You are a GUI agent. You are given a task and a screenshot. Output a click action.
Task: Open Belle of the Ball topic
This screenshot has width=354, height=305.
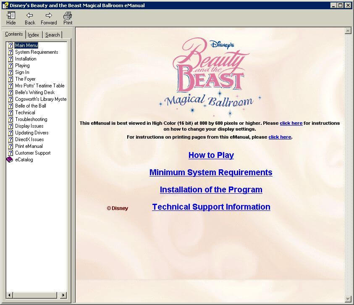click(x=31, y=106)
